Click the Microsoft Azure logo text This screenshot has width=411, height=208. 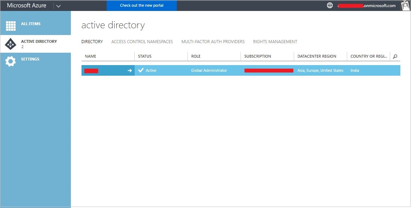tap(27, 6)
